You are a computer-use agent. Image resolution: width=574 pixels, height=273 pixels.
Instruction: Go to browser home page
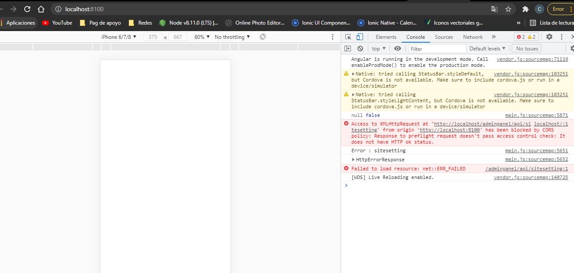[41, 9]
